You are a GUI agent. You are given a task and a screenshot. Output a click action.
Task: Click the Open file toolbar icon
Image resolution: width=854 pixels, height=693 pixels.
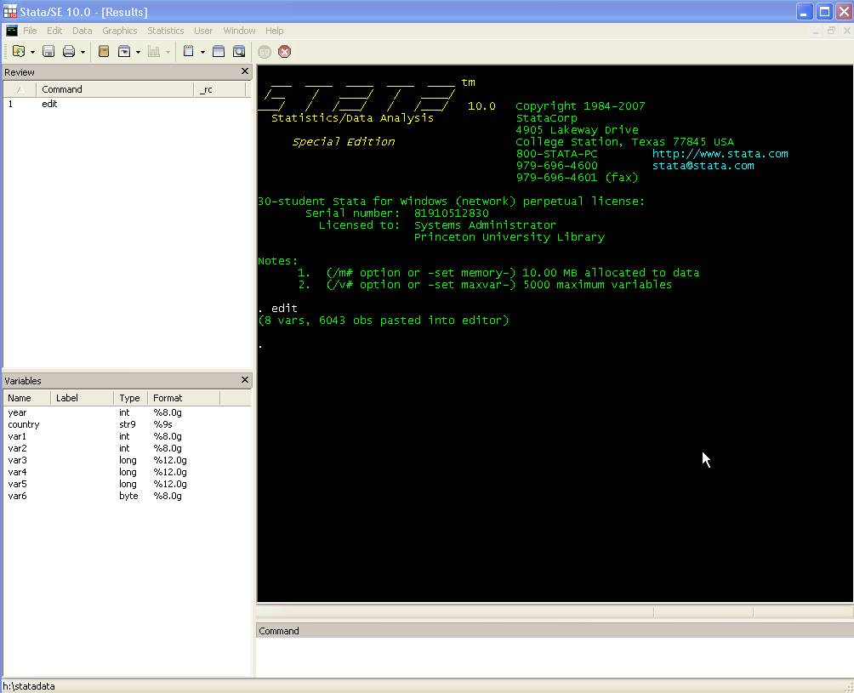[19, 52]
